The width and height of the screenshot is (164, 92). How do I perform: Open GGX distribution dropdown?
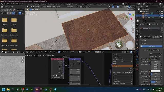pyautogui.click(x=154, y=54)
